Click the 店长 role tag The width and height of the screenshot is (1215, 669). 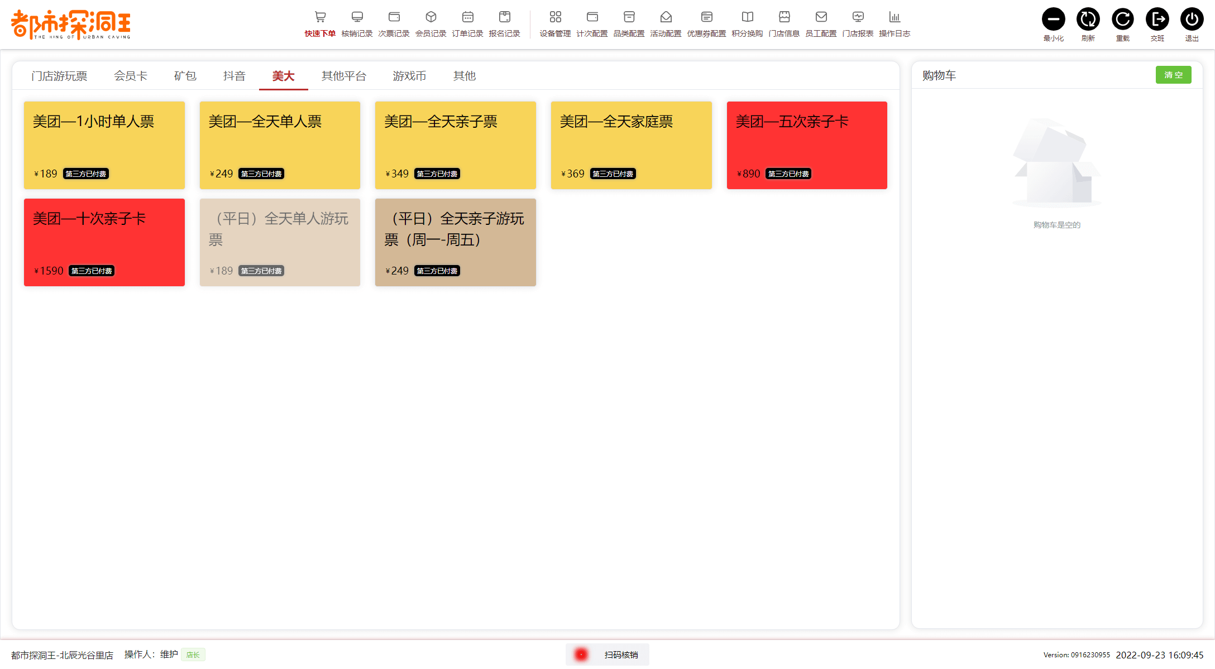tap(193, 654)
